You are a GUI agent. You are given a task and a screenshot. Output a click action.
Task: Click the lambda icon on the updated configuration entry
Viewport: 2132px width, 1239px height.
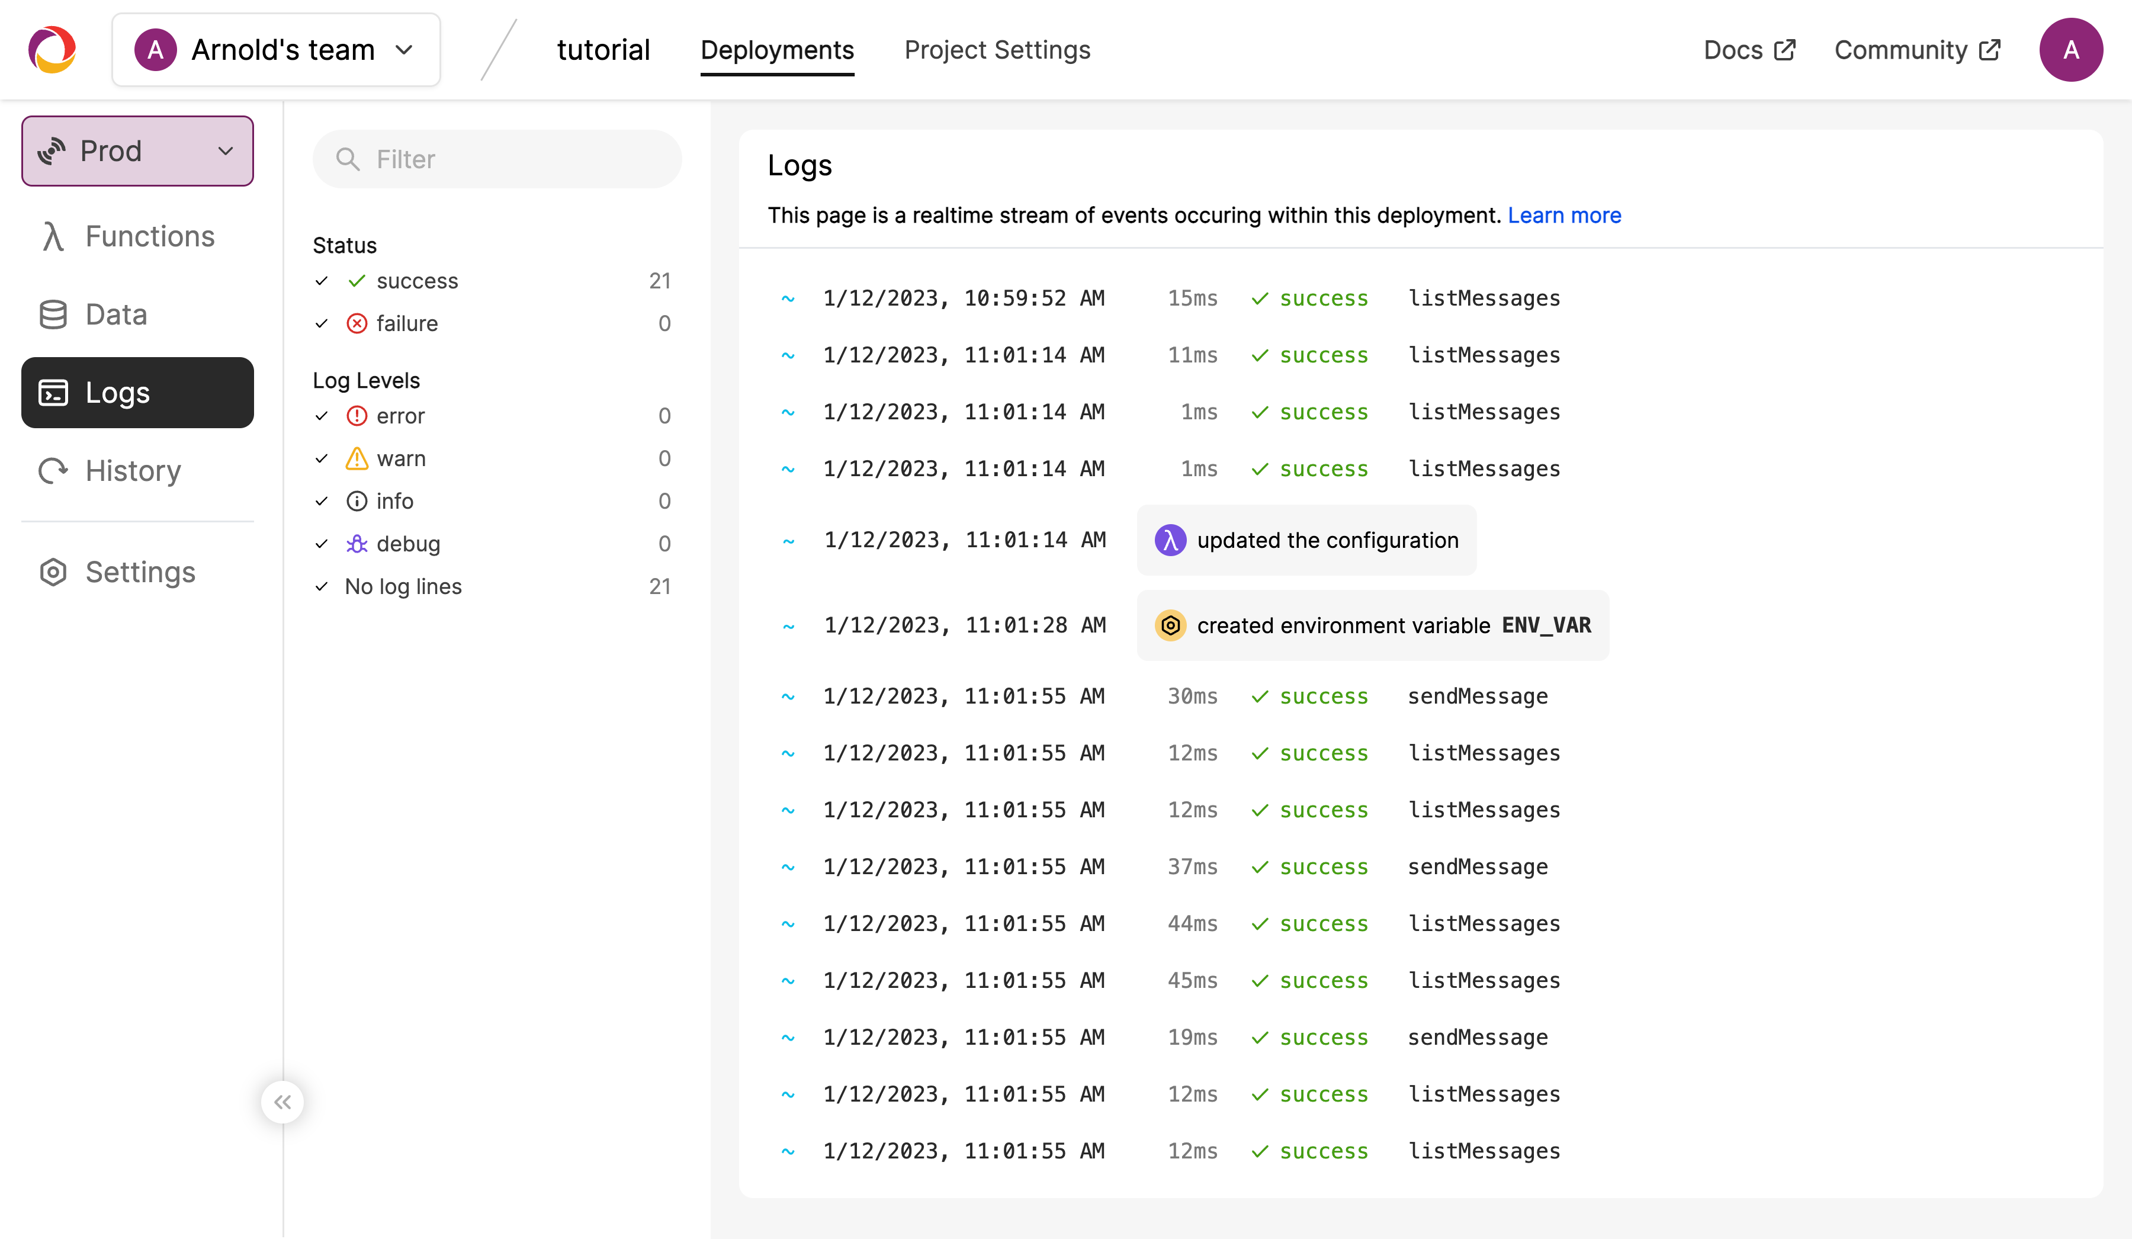1170,540
